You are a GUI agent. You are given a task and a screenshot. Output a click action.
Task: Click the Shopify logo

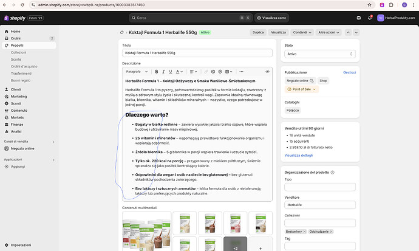point(15,18)
